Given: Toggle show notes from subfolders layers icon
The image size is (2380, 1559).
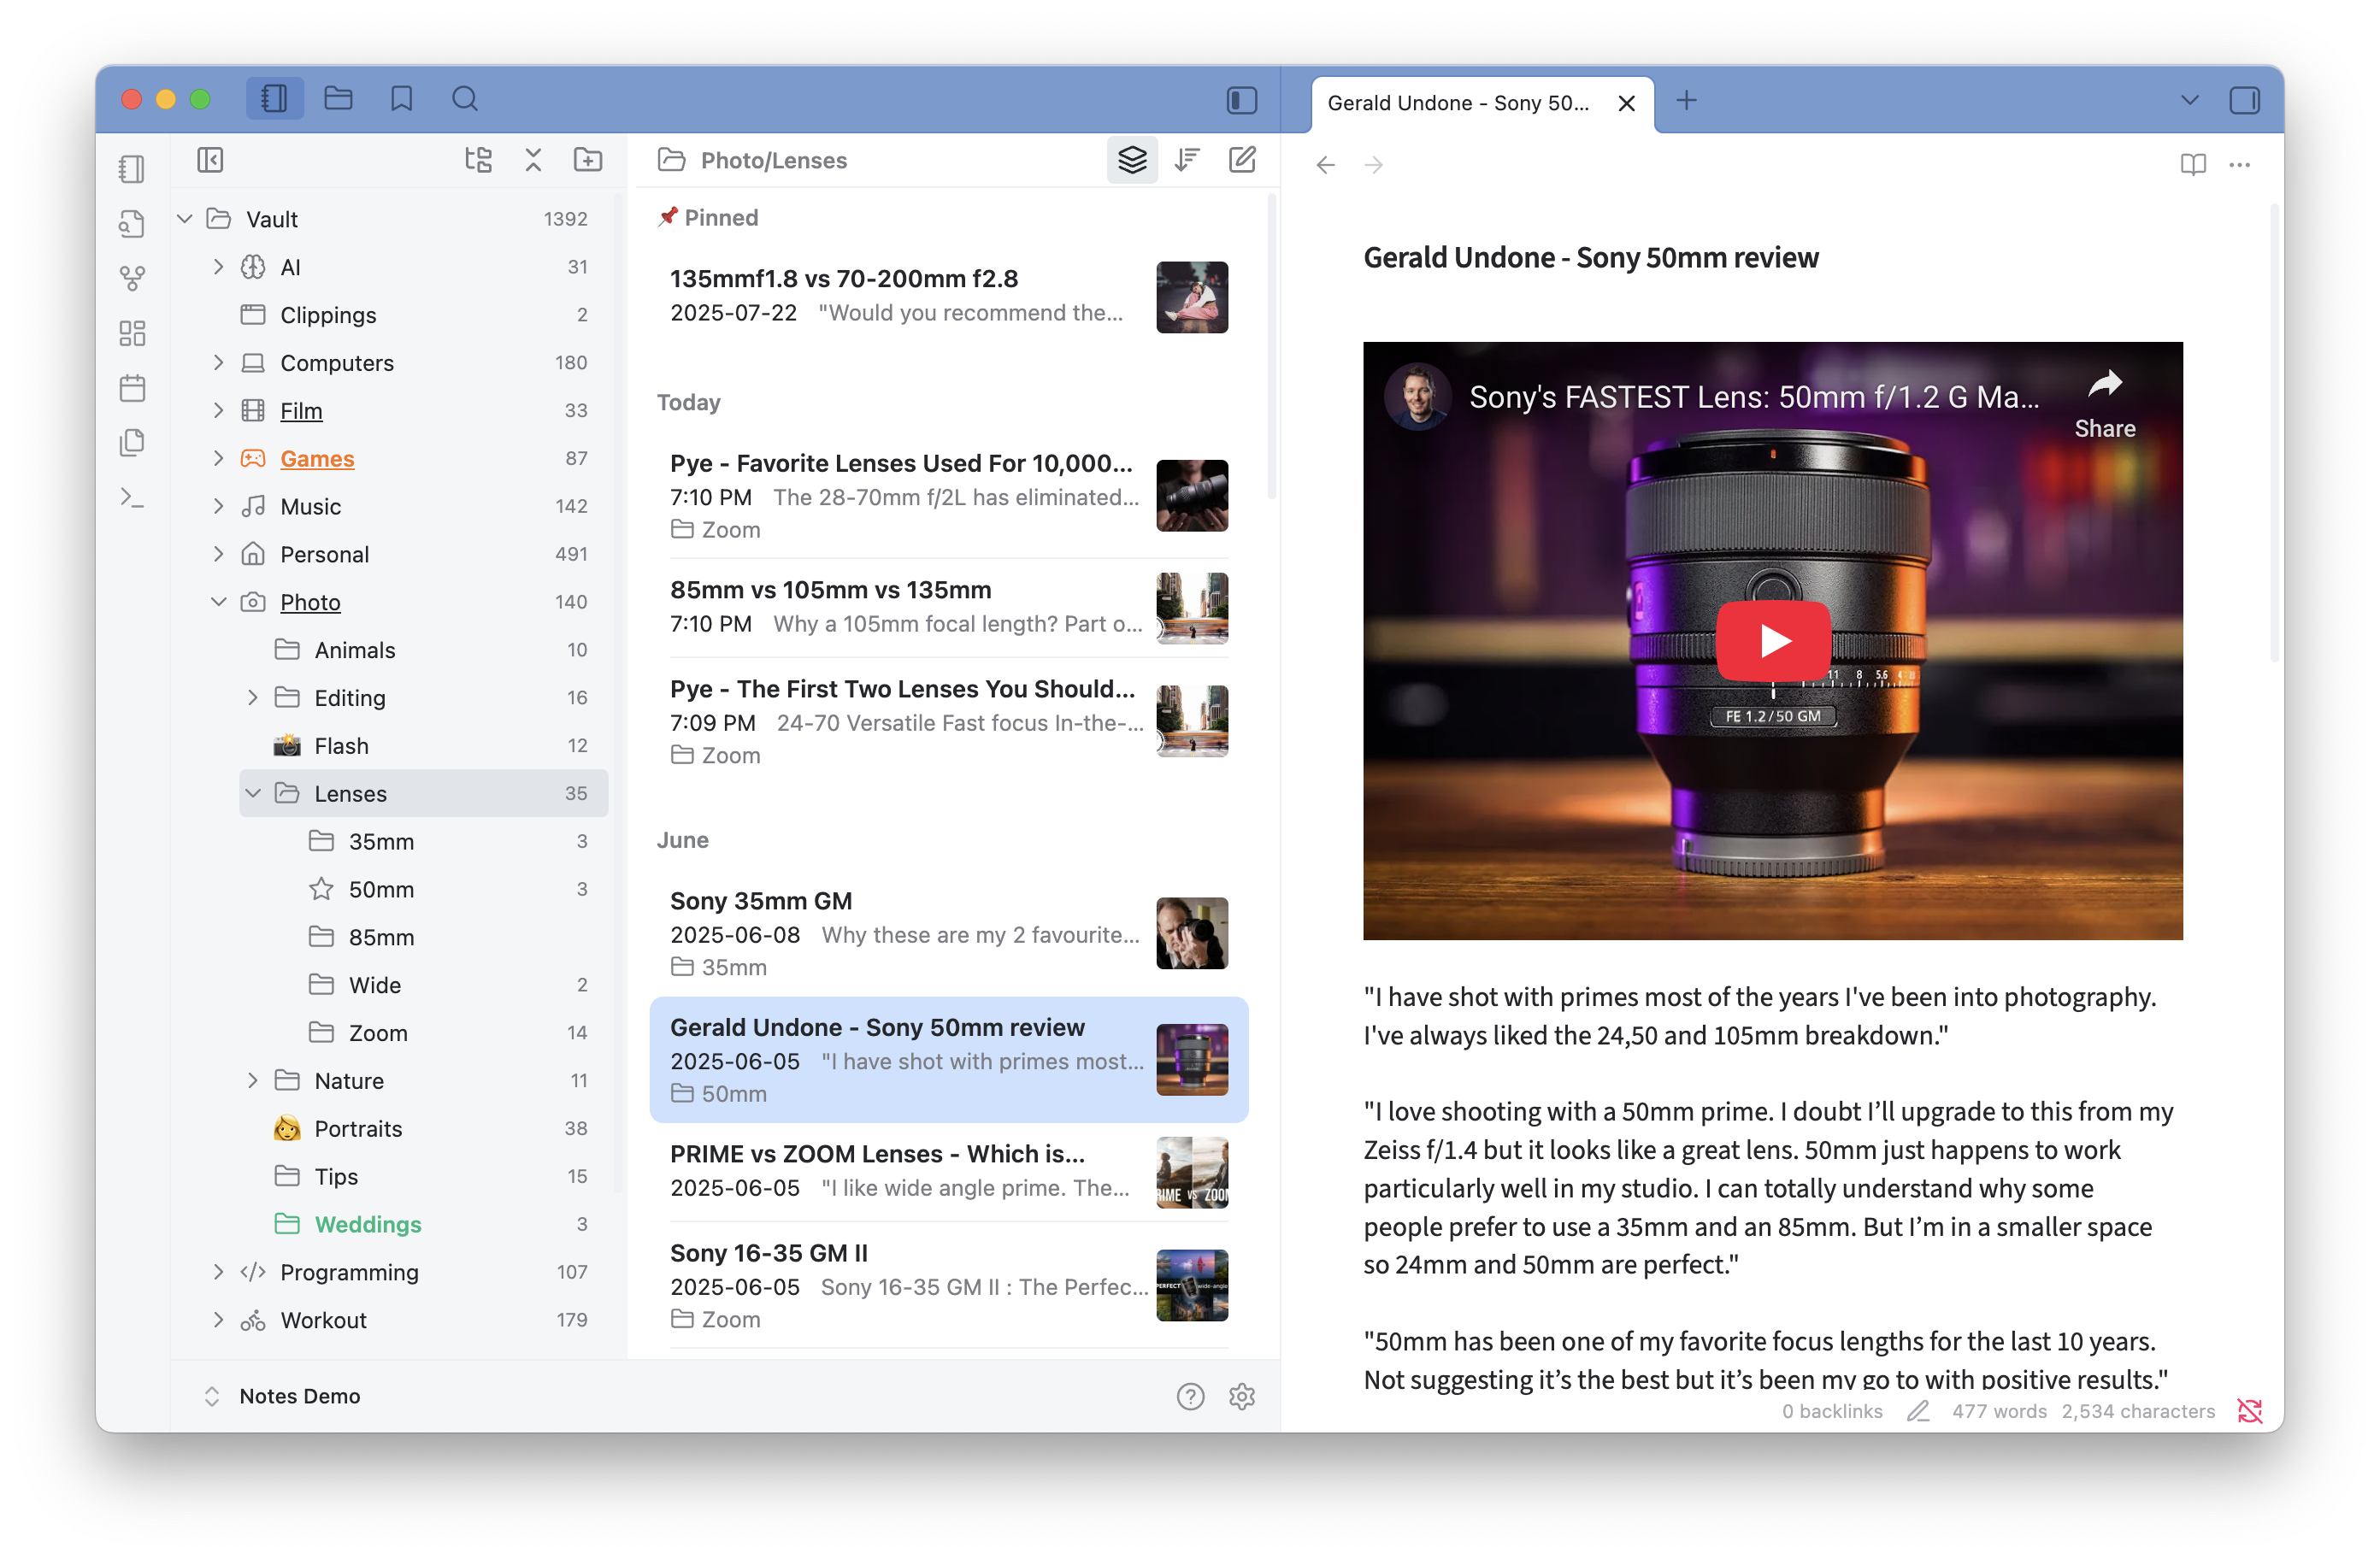Looking at the screenshot, I should pos(1132,160).
